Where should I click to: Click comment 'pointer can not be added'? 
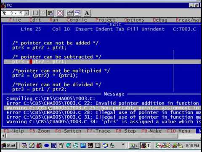click(56, 43)
